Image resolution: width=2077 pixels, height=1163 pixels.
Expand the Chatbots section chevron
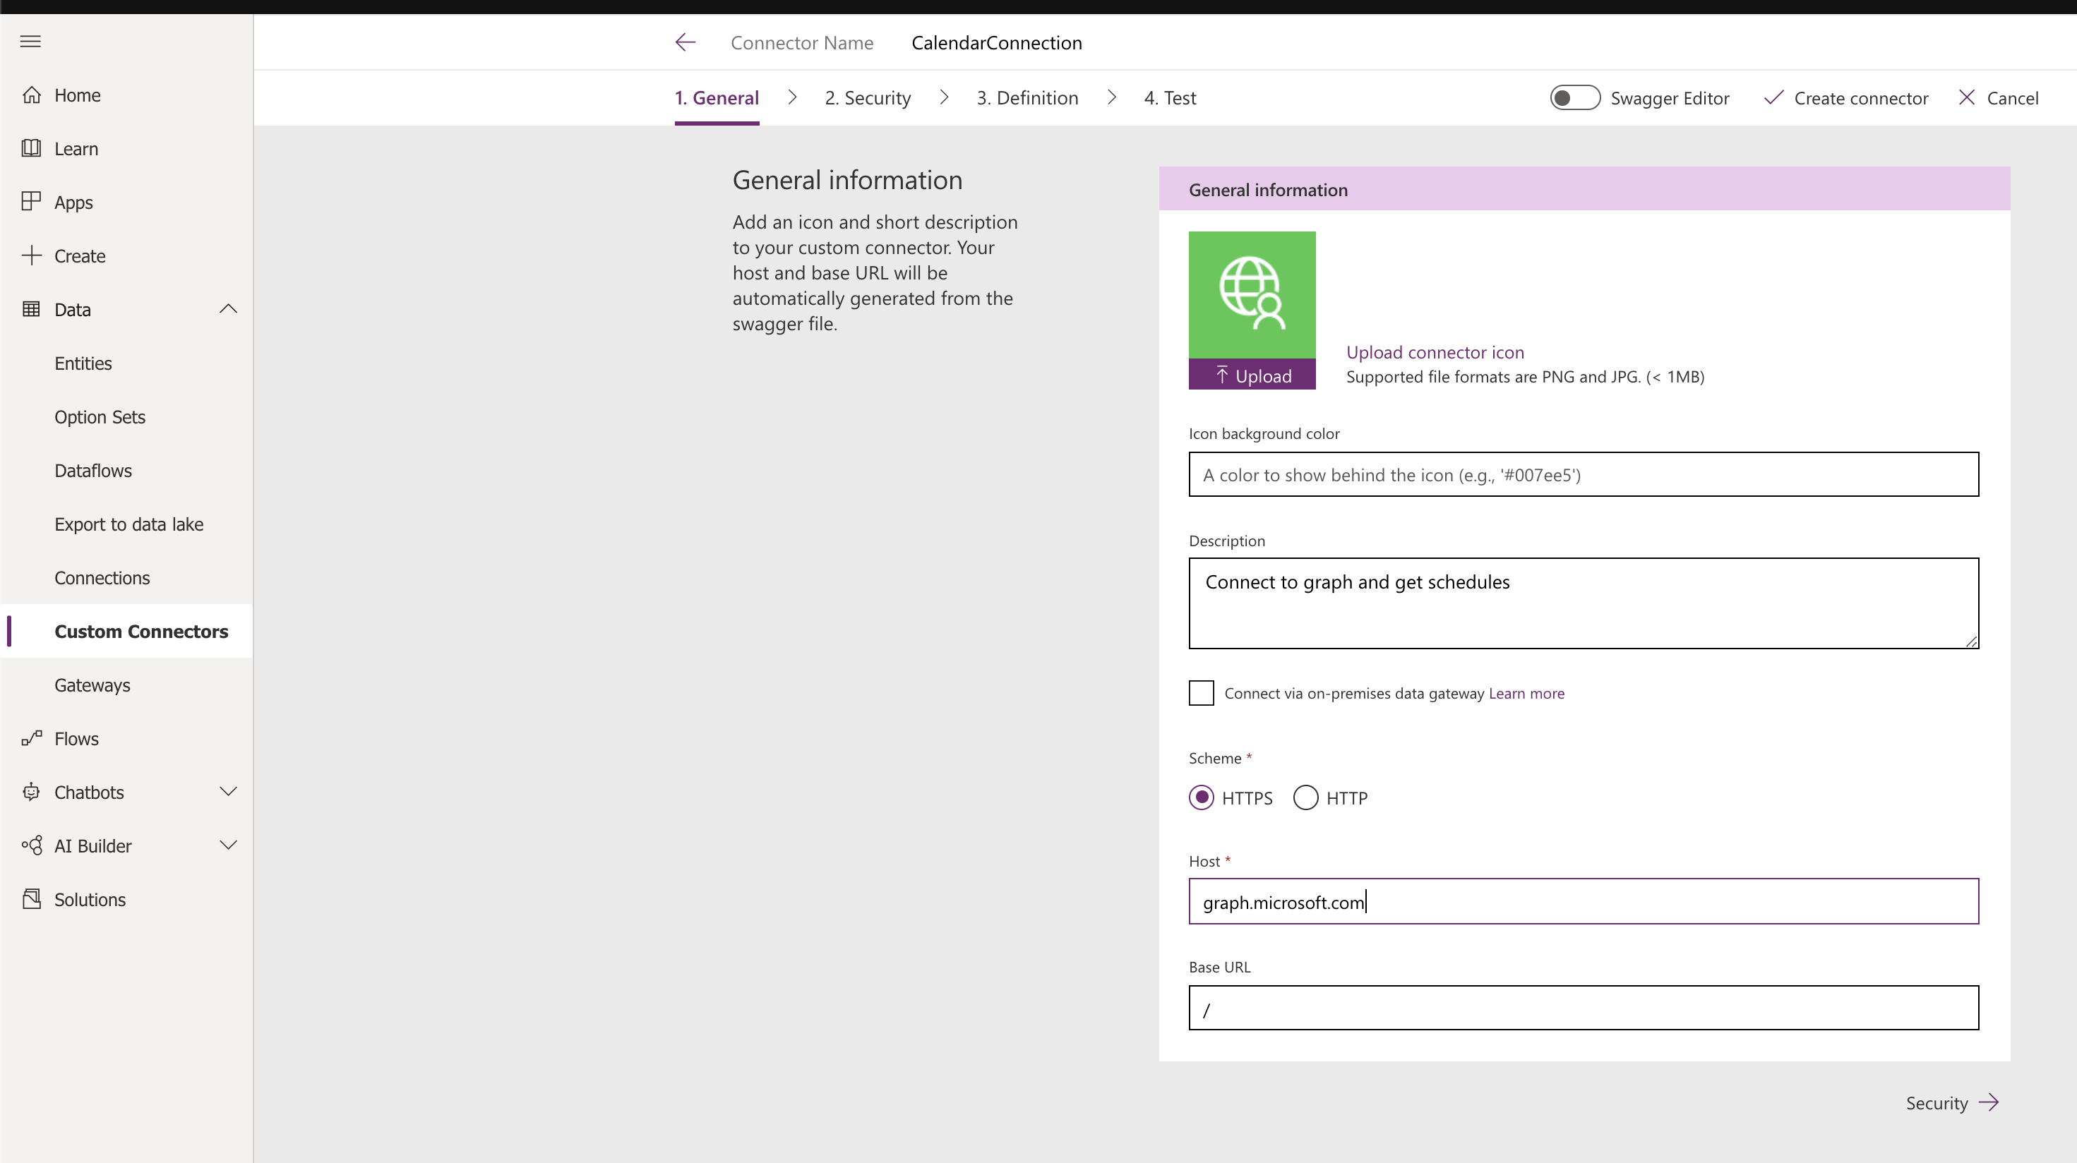coord(228,793)
